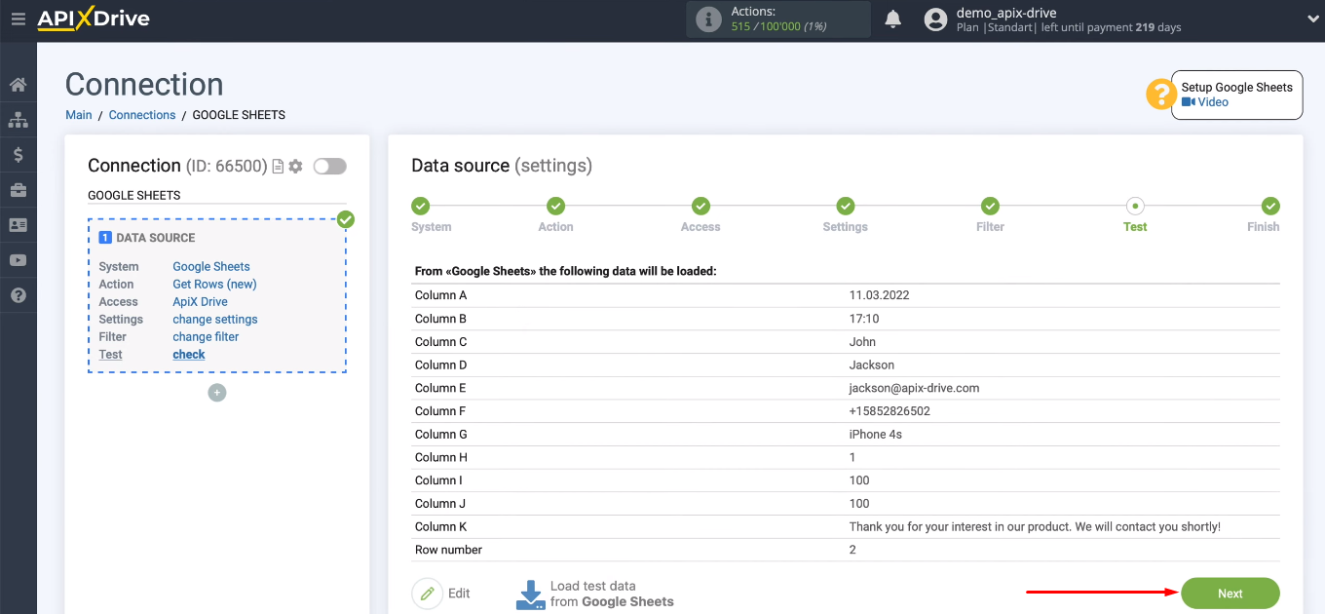The height and width of the screenshot is (614, 1325).
Task: Select the System step checkmark
Action: (x=420, y=206)
